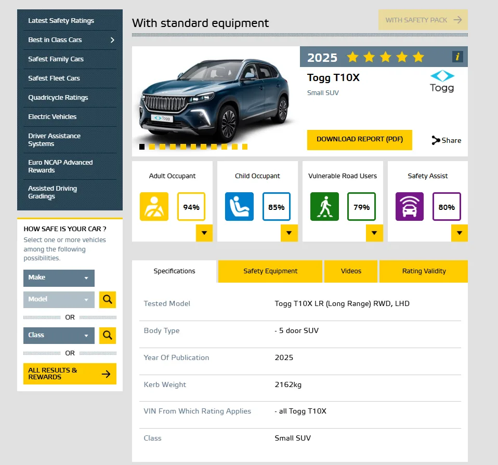Open Latest Safety Ratings menu item
Screen dimensions: 498x465
[61, 21]
